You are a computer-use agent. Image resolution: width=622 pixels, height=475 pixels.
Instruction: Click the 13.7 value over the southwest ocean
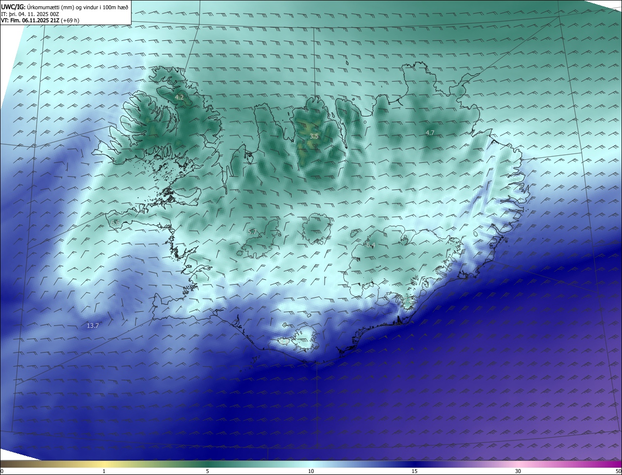pos(93,325)
